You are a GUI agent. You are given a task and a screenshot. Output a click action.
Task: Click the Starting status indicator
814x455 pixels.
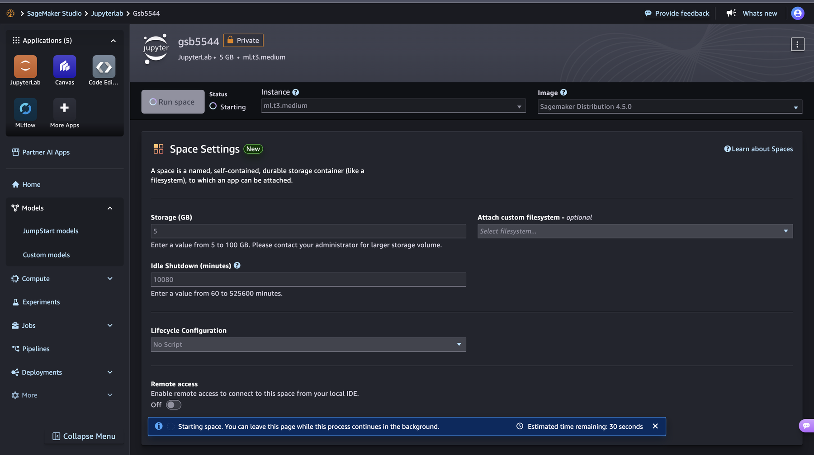[227, 107]
